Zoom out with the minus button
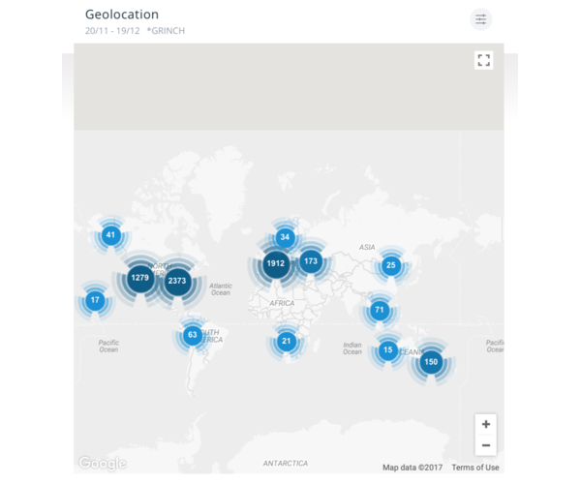 pos(486,446)
